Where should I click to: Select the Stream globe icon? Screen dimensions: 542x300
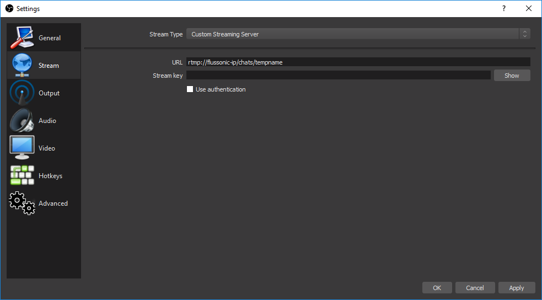[x=22, y=66]
